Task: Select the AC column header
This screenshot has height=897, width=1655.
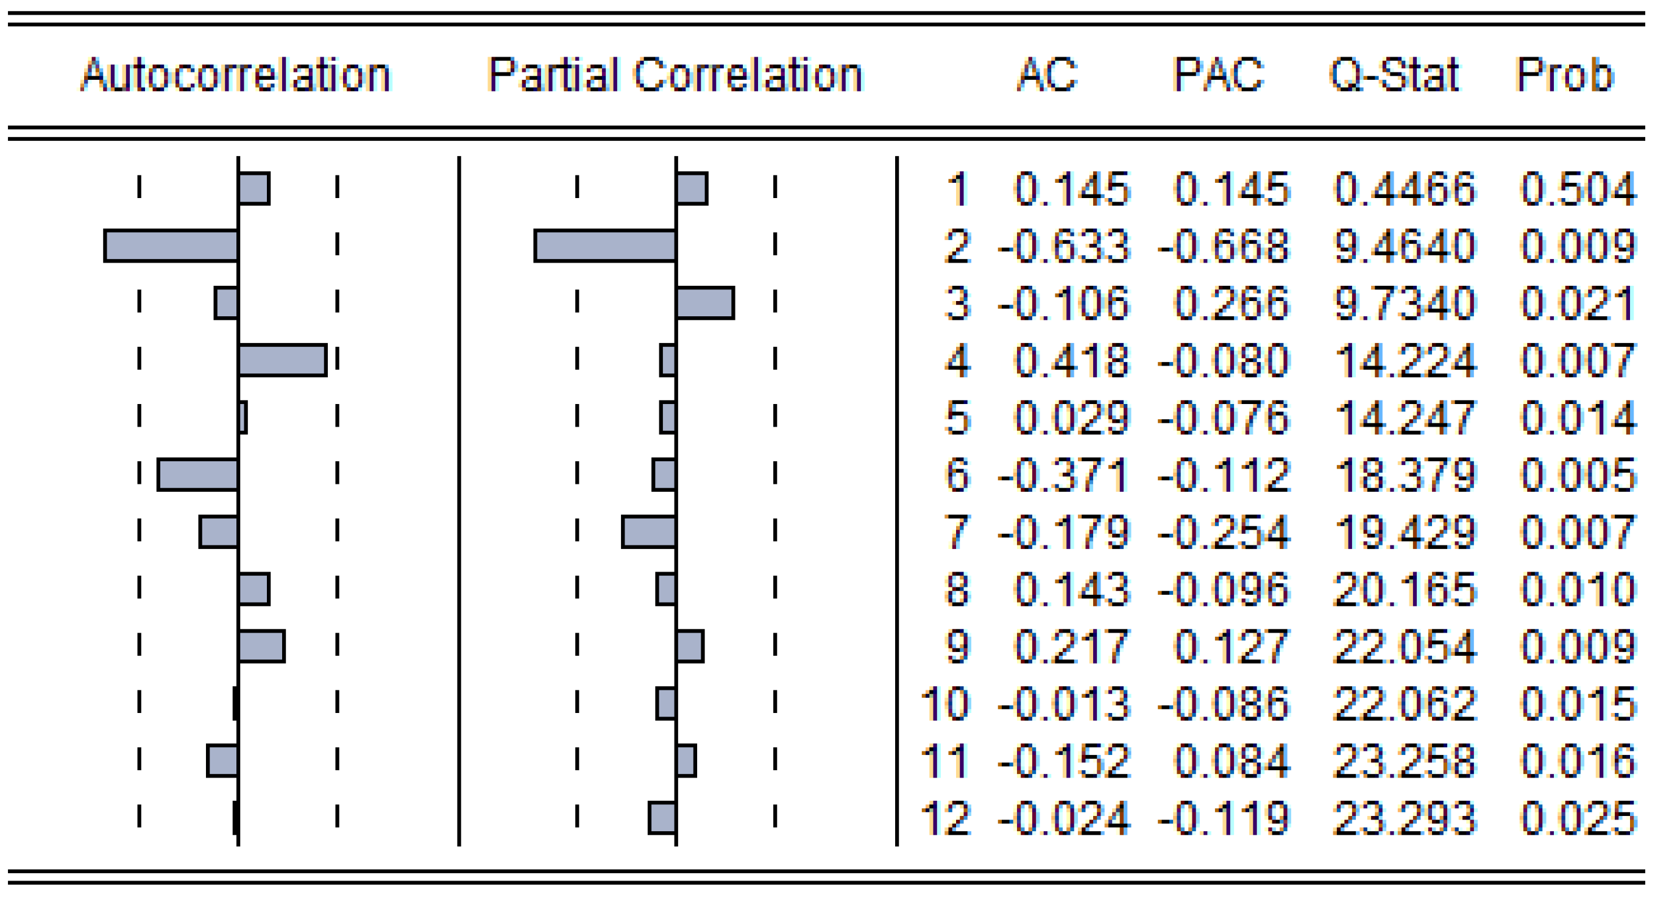Action: [1047, 75]
